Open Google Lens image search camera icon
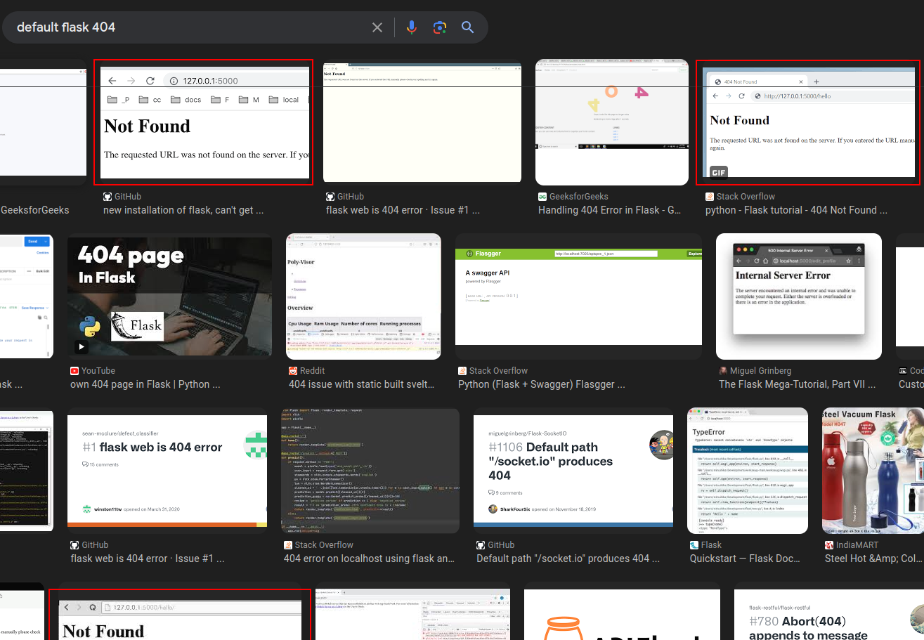Image resolution: width=924 pixels, height=640 pixels. pos(440,27)
